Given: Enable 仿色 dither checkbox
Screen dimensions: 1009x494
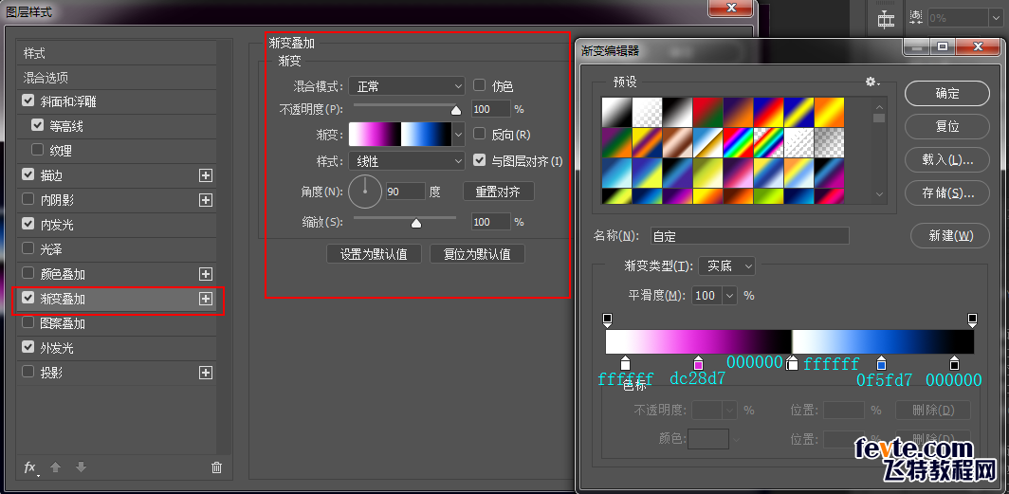Looking at the screenshot, I should click(479, 85).
